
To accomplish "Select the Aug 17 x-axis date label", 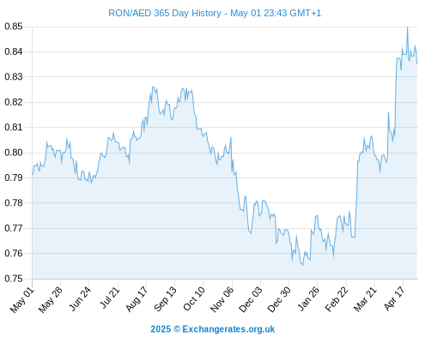I will tap(137, 299).
